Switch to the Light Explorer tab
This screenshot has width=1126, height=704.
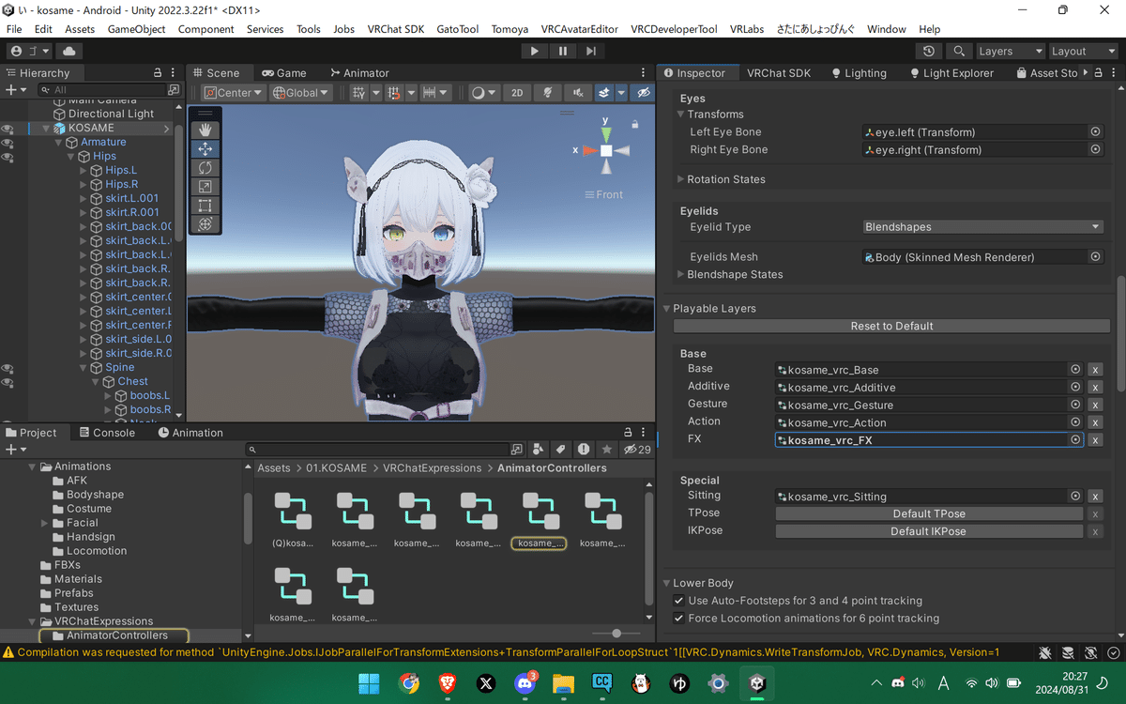(x=952, y=72)
